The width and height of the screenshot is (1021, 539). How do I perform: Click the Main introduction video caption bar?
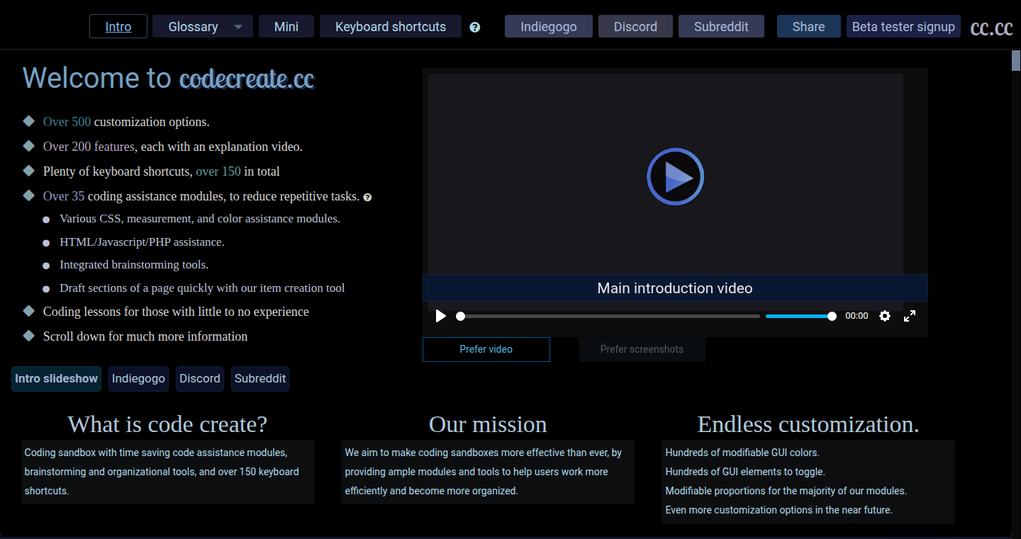pyautogui.click(x=675, y=288)
